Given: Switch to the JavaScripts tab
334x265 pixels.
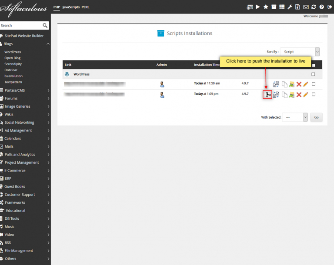Looking at the screenshot, I should pos(71,7).
